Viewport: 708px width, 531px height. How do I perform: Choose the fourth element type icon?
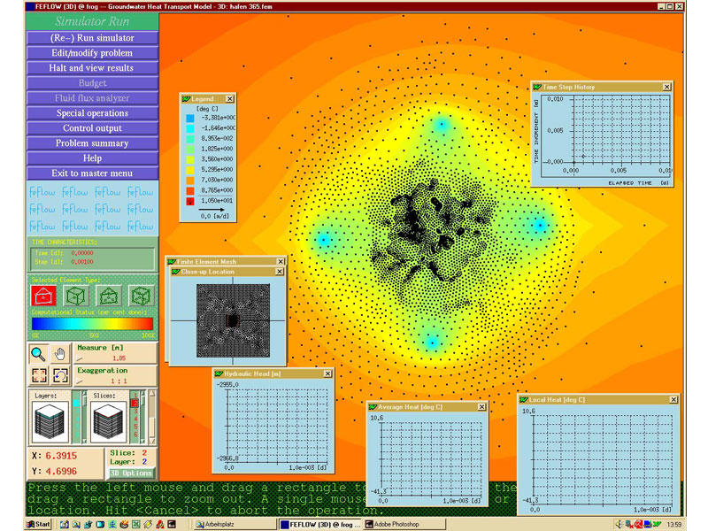[x=141, y=296]
